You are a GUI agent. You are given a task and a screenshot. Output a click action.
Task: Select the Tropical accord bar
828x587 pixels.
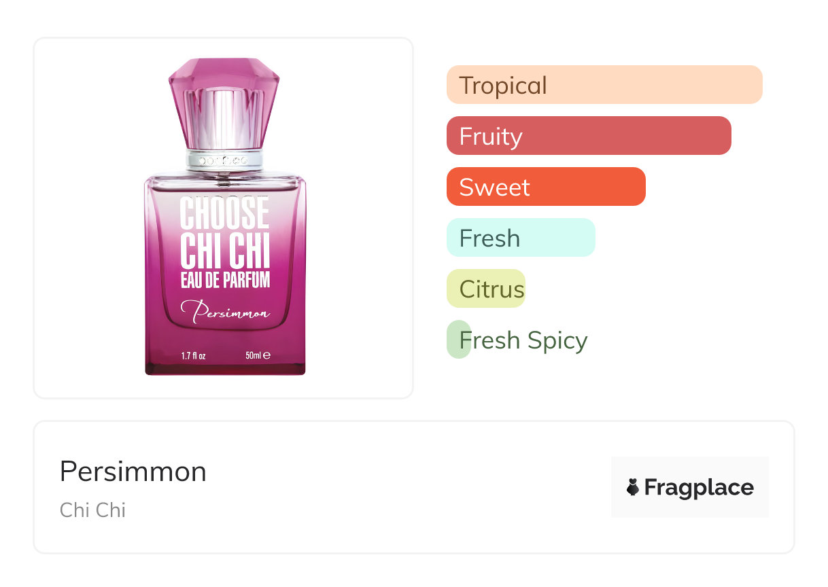pyautogui.click(x=604, y=85)
